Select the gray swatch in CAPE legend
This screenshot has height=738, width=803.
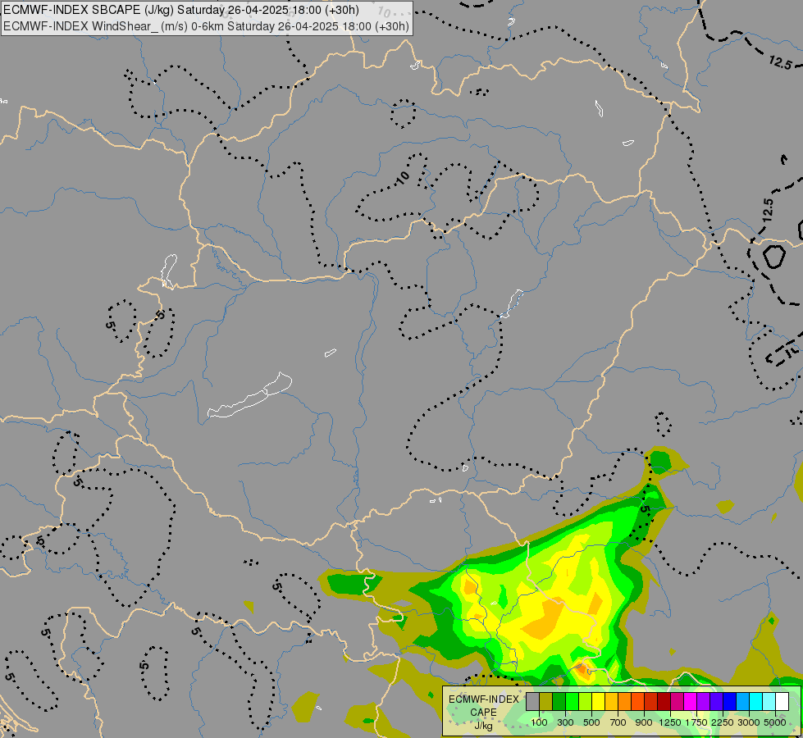point(532,701)
